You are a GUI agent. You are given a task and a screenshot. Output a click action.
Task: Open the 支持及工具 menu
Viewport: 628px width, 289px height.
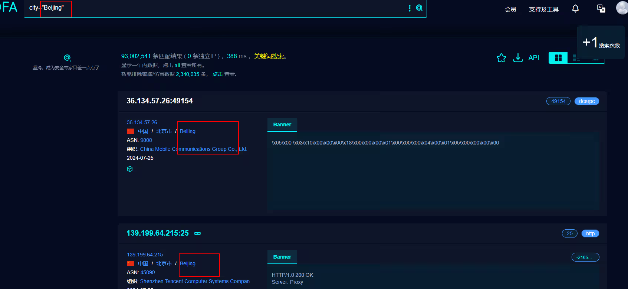(543, 10)
